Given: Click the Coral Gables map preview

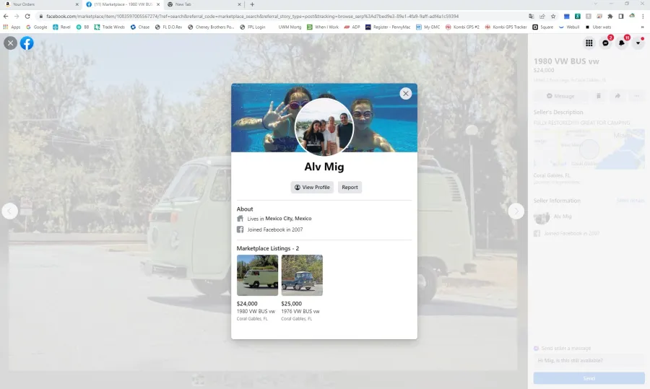Looking at the screenshot, I should click(589, 149).
